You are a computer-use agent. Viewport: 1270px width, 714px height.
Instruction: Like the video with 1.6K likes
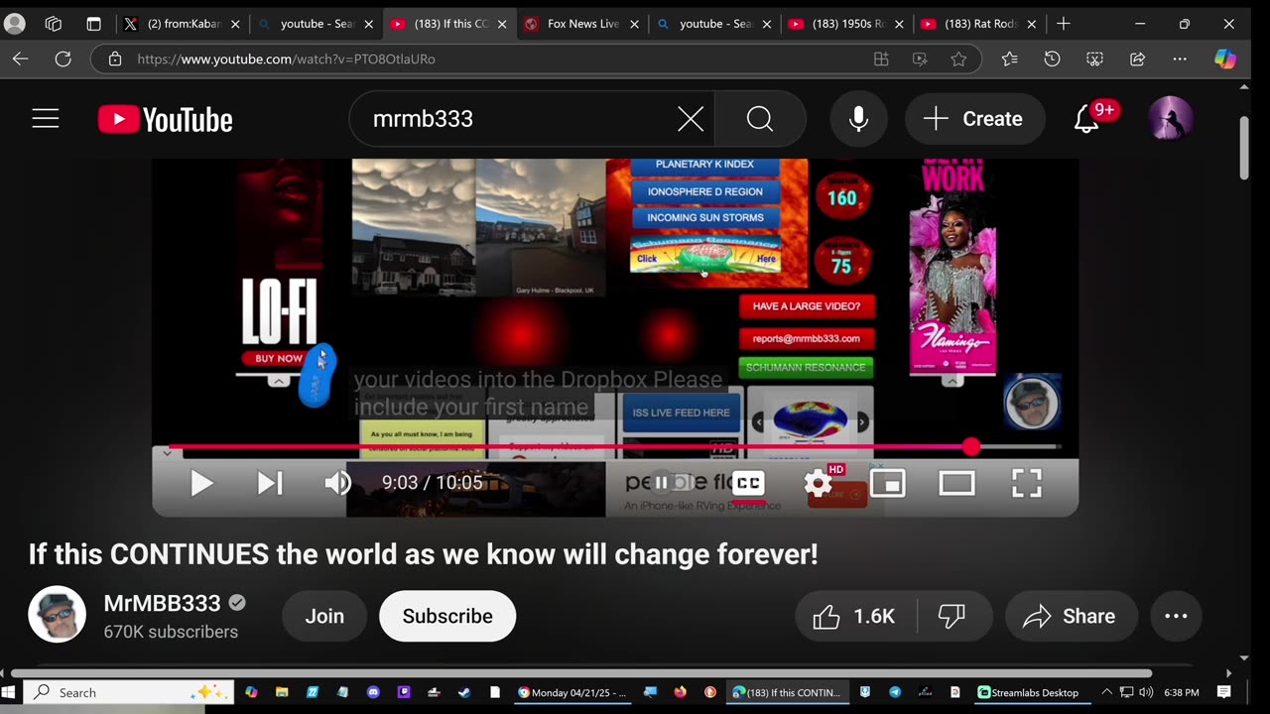point(855,616)
